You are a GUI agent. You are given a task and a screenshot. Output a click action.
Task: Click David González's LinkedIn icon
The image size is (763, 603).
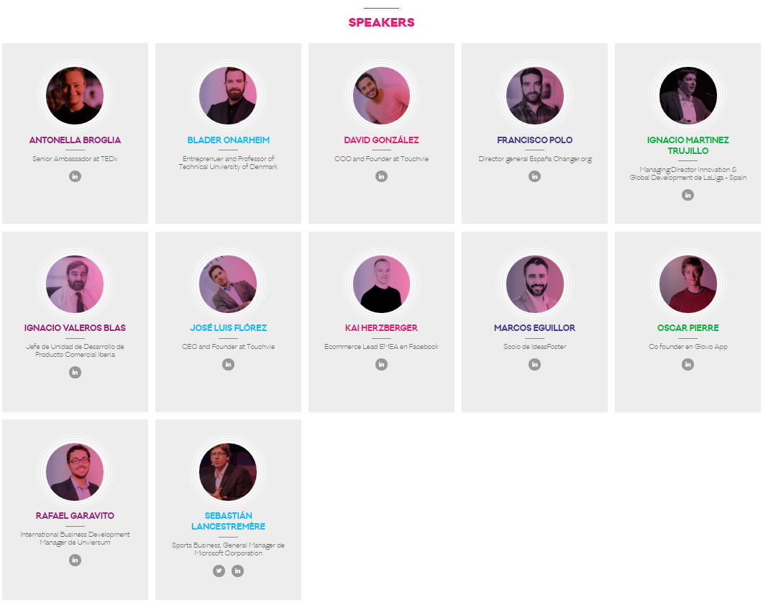tap(381, 176)
